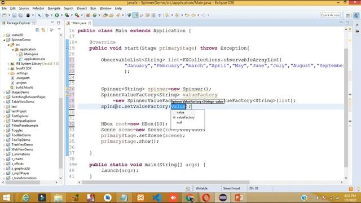Click the New Java Class icon
361x203 pixels.
(95, 15)
